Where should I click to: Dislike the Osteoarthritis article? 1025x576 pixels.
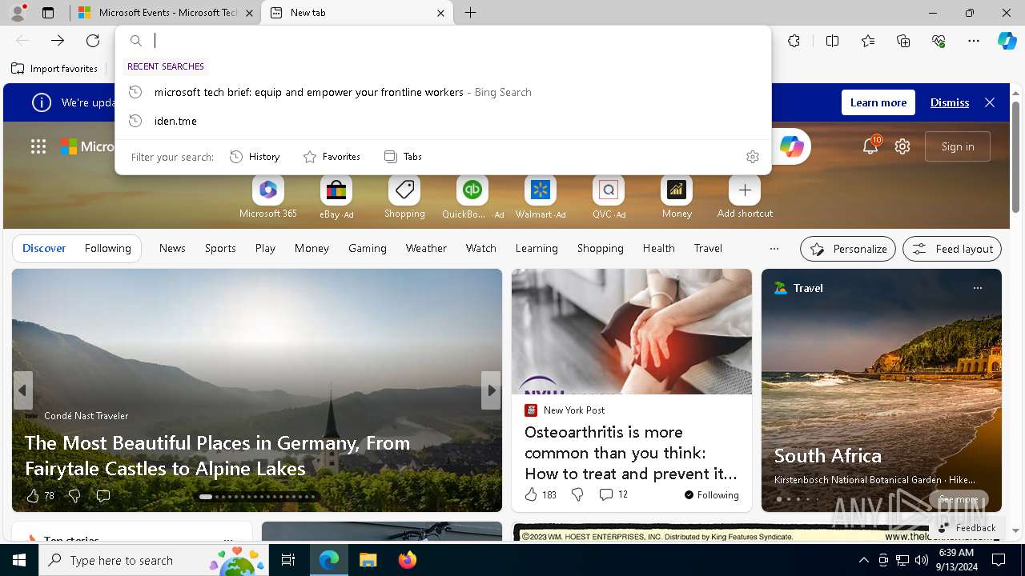click(x=577, y=494)
